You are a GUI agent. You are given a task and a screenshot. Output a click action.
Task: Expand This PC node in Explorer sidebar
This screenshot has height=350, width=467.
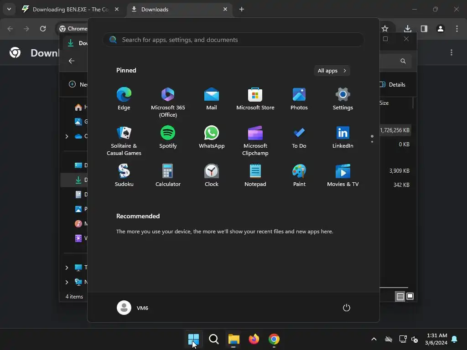coord(67,267)
